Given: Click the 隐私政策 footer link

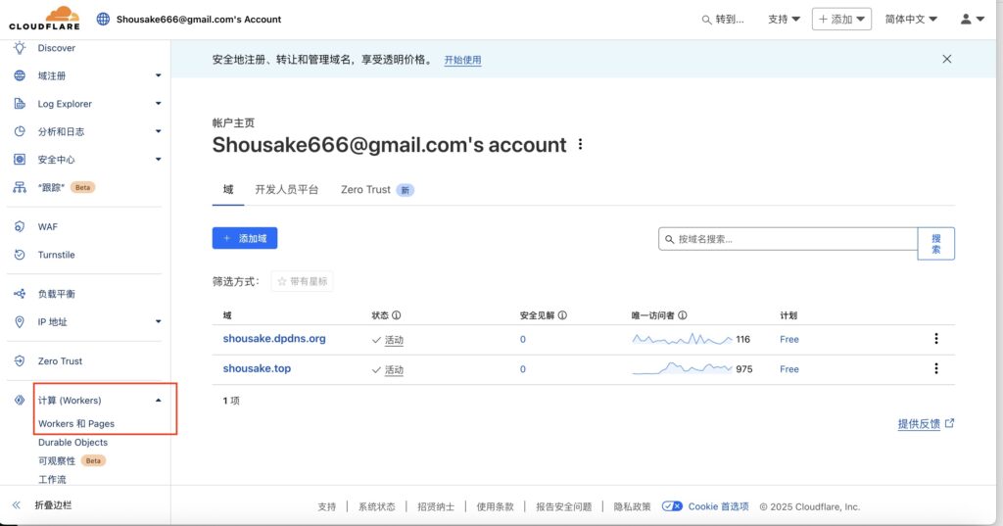Looking at the screenshot, I should pos(632,506).
